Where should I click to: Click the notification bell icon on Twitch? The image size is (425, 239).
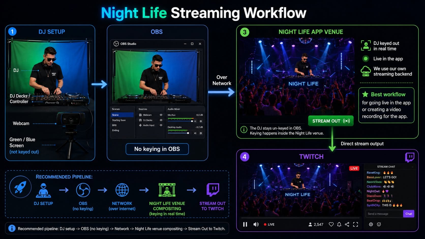(x=339, y=224)
